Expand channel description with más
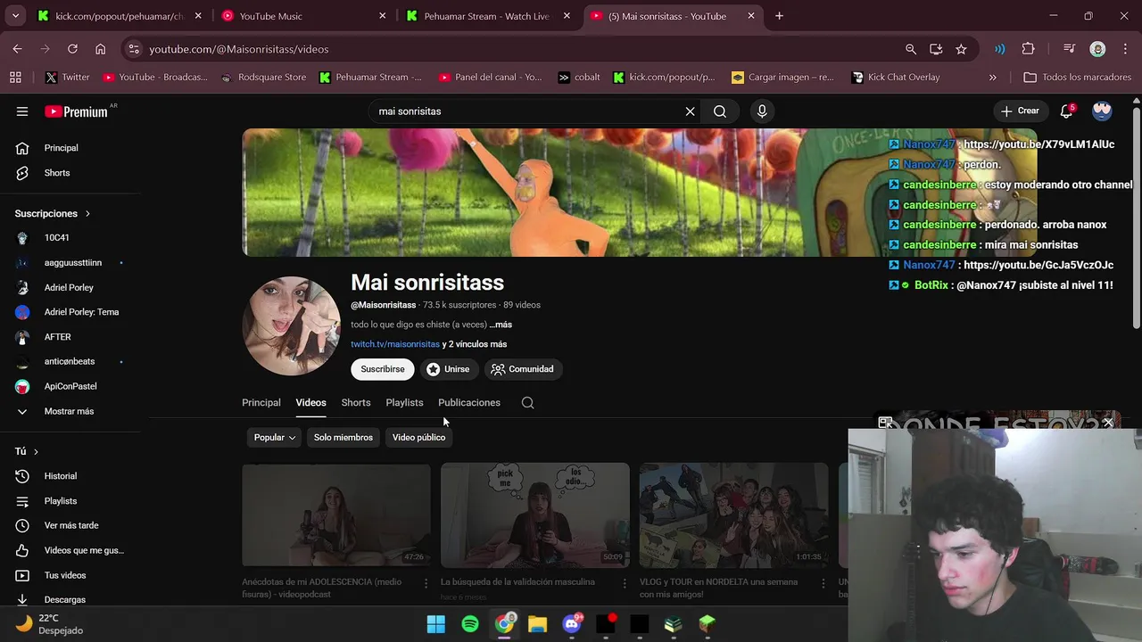Screen dimensions: 1142x642 [x=501, y=325]
